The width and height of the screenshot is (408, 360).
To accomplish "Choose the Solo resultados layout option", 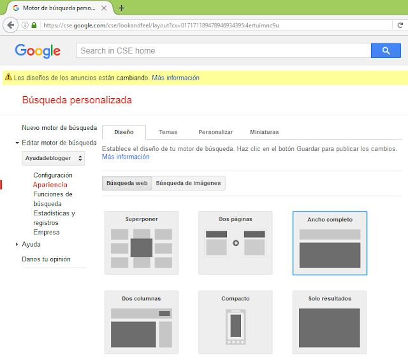I will (x=330, y=322).
